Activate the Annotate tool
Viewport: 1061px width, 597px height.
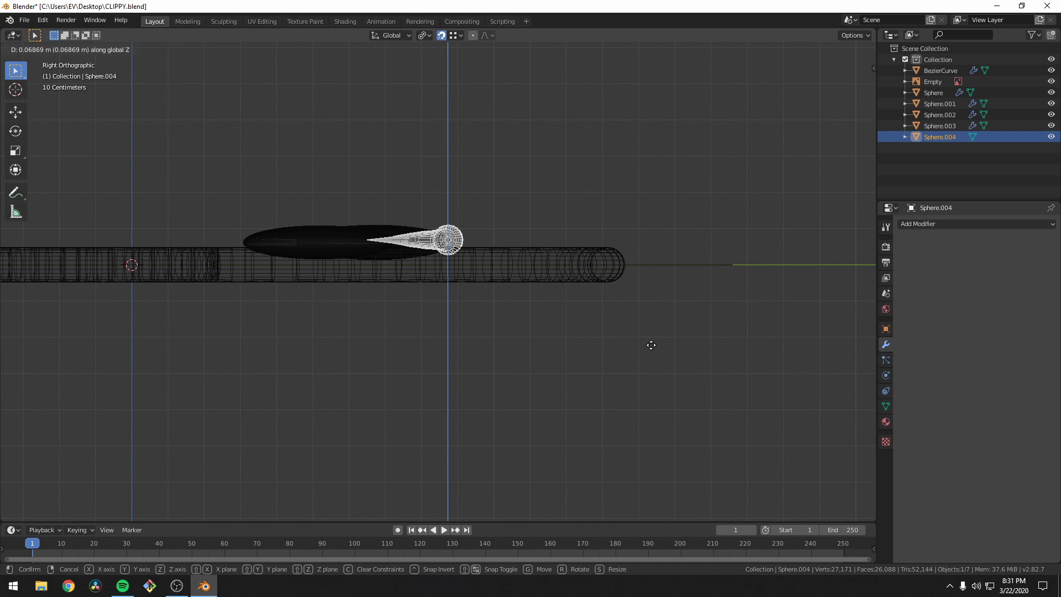[15, 192]
